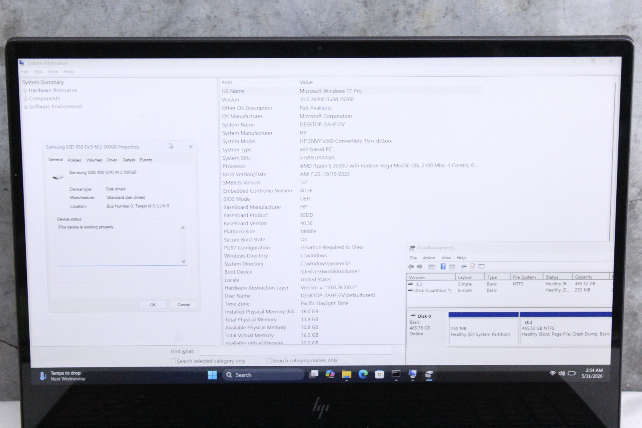Switch to Events tab in SSD Properties
The image size is (642, 428).
tap(146, 160)
